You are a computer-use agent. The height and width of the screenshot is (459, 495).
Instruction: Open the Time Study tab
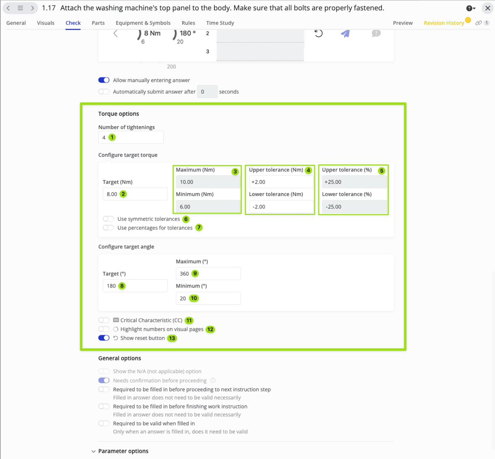(x=220, y=23)
